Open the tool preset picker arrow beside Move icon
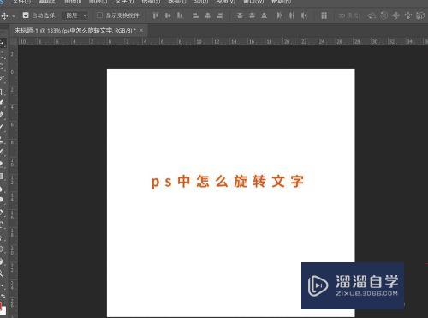 (x=14, y=16)
